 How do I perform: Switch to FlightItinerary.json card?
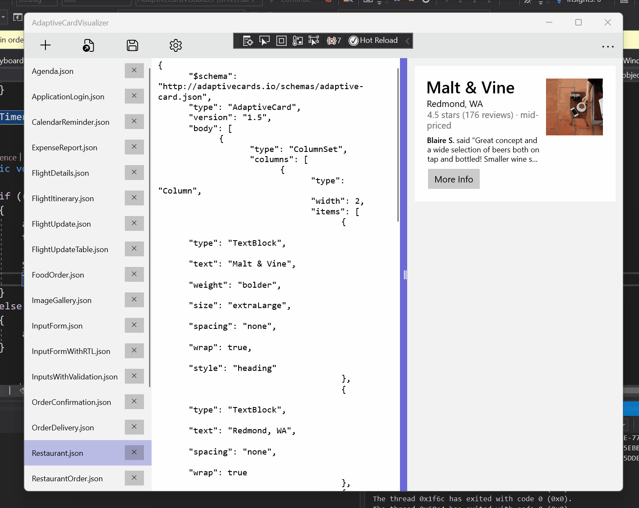63,198
